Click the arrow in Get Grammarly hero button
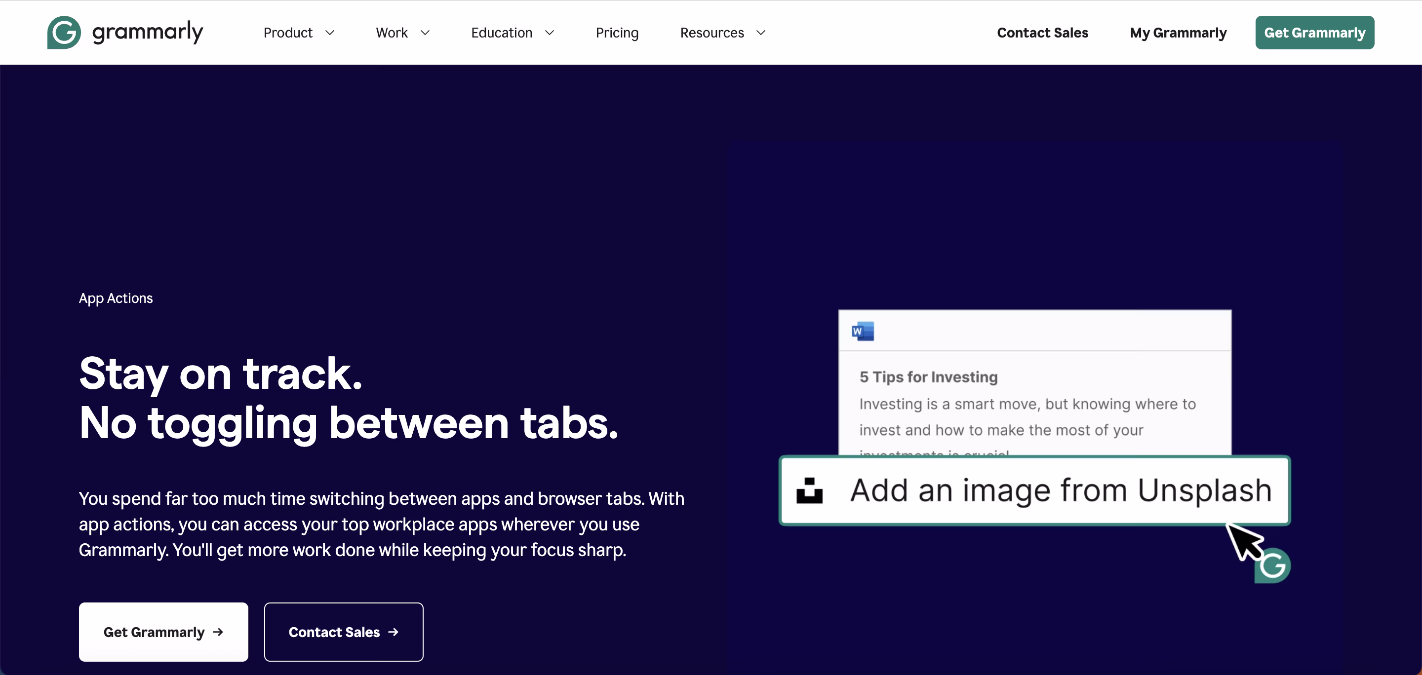The width and height of the screenshot is (1422, 675). pos(219,632)
